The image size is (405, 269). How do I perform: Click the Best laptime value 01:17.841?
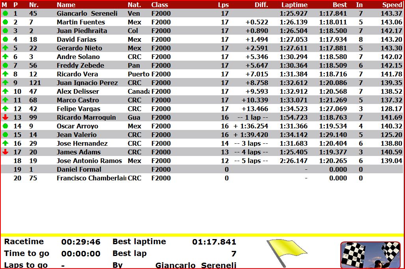coord(214,242)
